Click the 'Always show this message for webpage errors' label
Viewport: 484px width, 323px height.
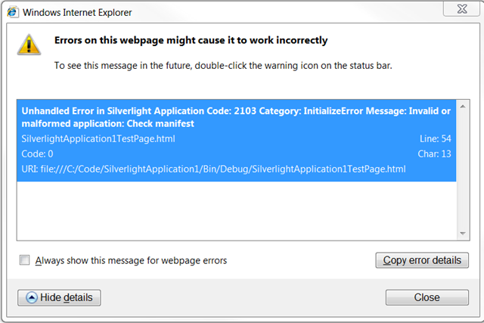[131, 260]
